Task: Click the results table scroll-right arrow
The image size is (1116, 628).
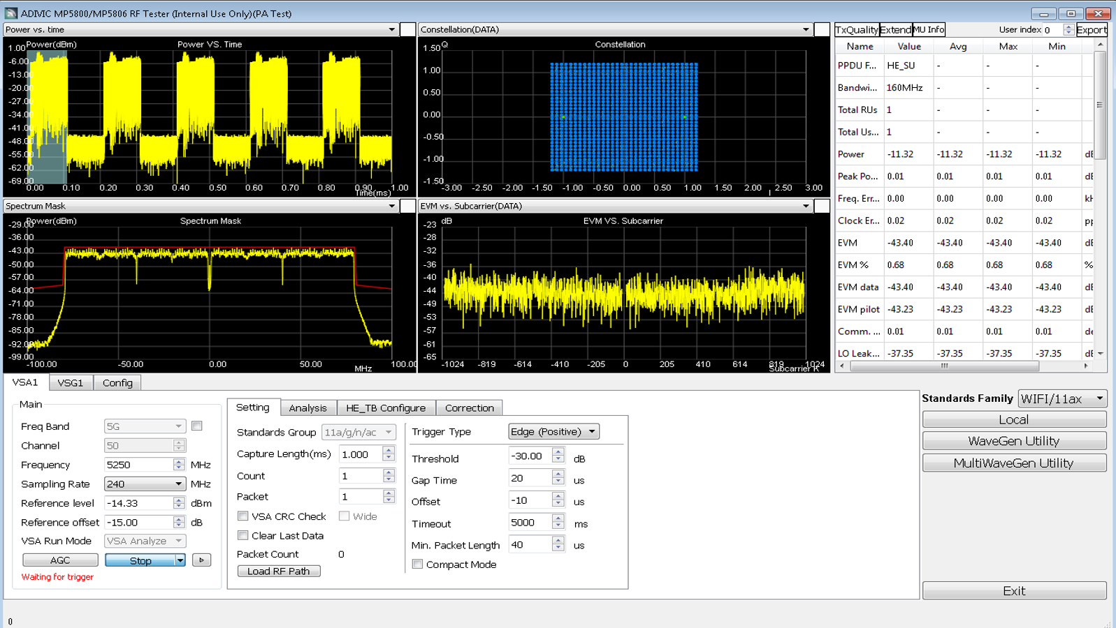Action: pos(1086,366)
